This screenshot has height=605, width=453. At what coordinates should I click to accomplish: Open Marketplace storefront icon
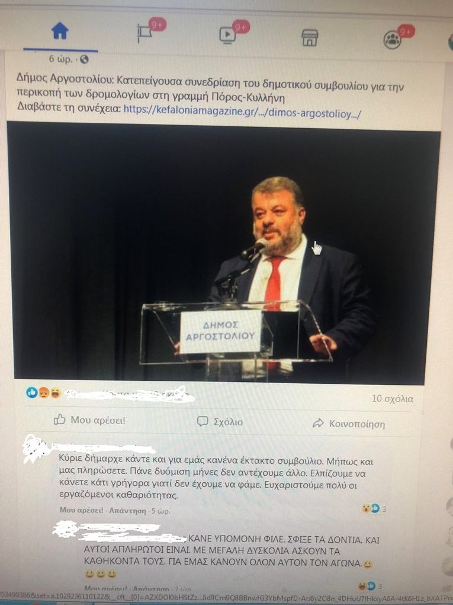[x=310, y=37]
